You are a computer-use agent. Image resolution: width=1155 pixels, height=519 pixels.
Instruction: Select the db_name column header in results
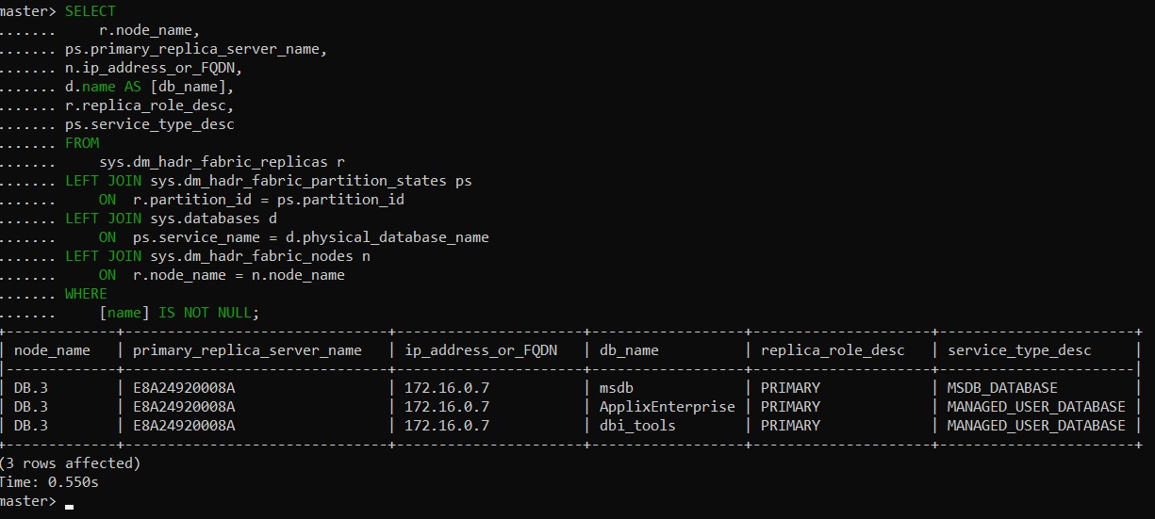[x=629, y=350]
